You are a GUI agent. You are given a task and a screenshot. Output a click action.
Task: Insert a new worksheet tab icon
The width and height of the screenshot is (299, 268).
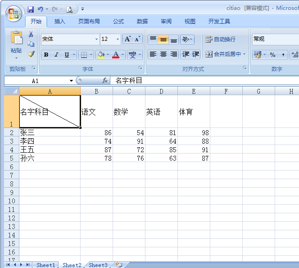pyautogui.click(x=119, y=265)
